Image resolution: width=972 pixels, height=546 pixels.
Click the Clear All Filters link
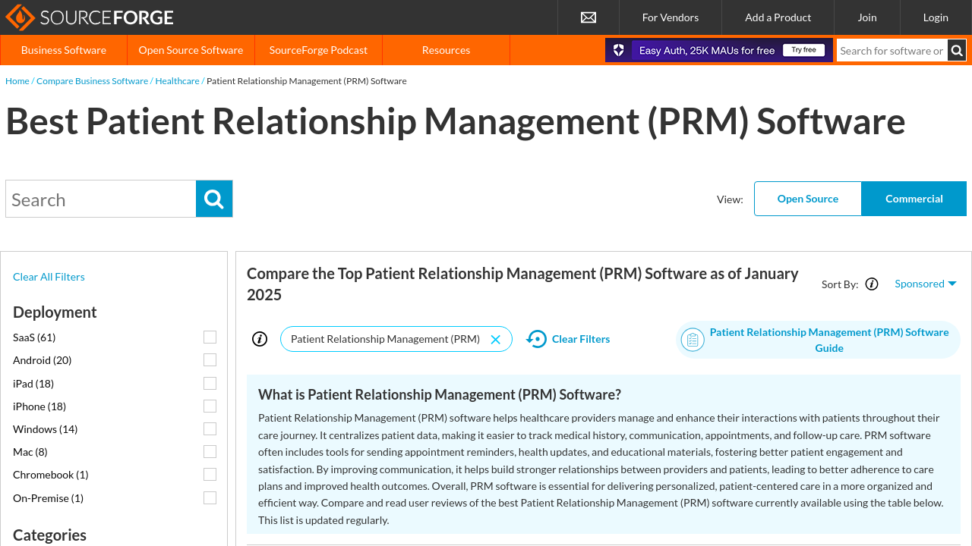point(49,277)
